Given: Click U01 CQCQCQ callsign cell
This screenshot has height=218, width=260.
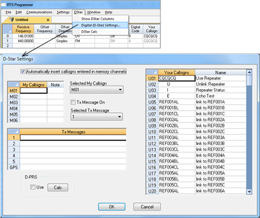Looking at the screenshot, I should tap(177, 78).
